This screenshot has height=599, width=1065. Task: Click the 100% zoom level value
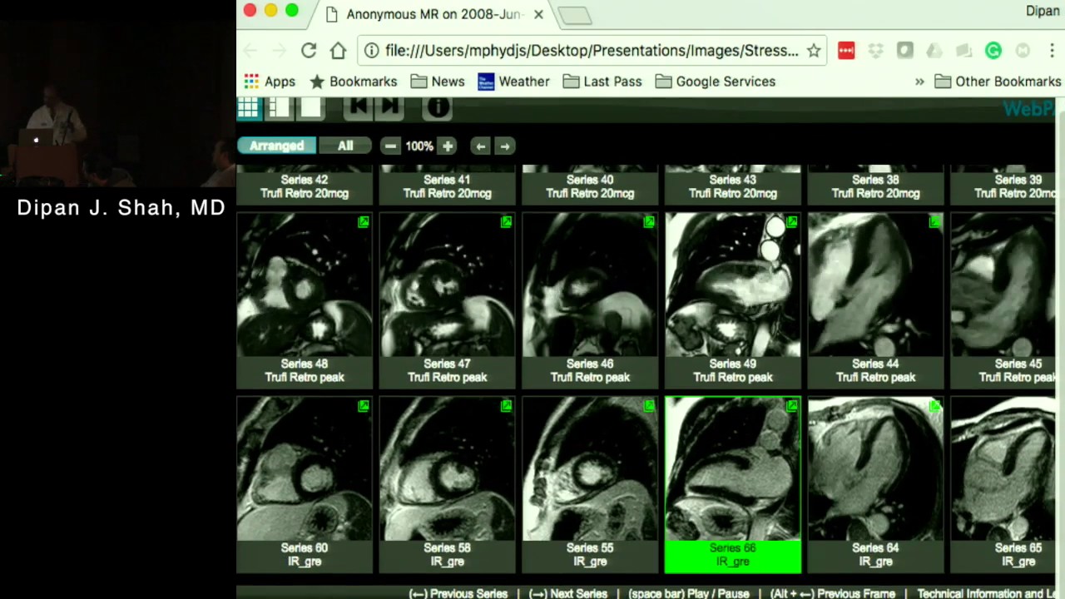[x=419, y=146]
